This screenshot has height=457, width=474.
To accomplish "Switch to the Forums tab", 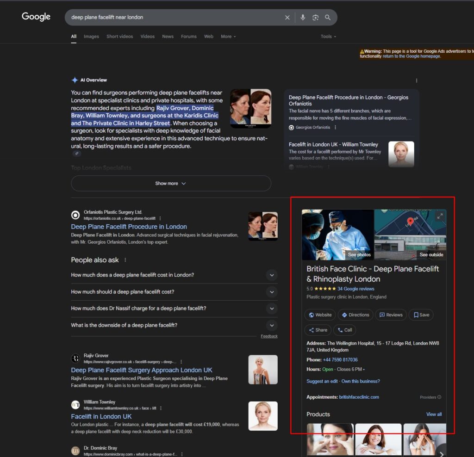I will [189, 37].
